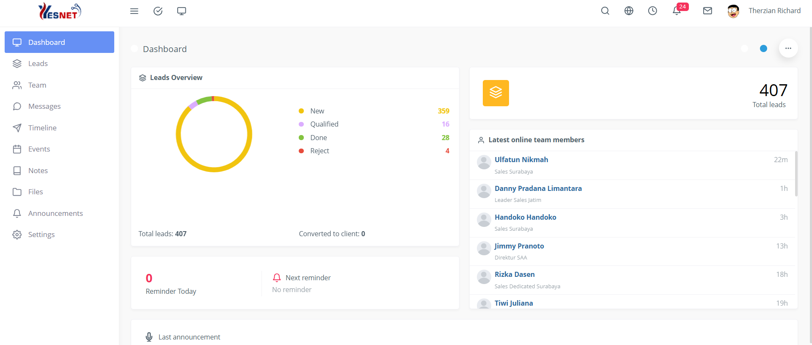Screen dimensions: 812x345
Task: Go to Announcements in sidebar
Action: point(55,213)
